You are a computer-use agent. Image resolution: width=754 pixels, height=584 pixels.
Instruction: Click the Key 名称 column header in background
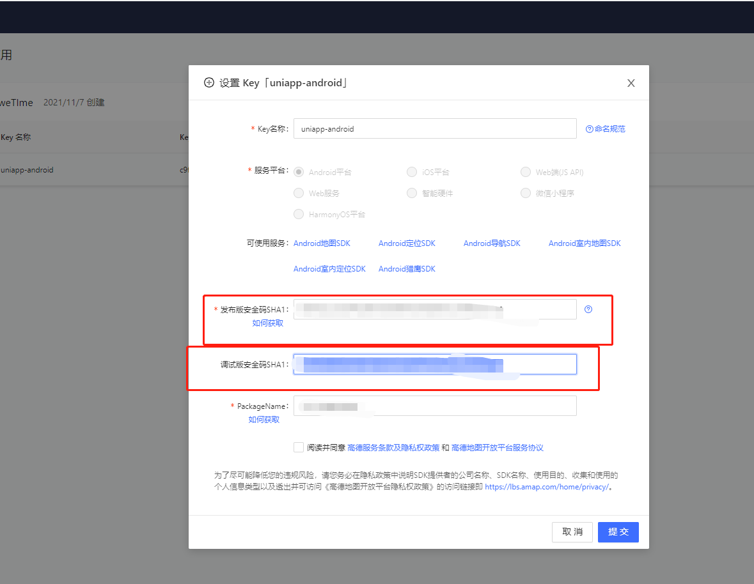[x=16, y=137]
